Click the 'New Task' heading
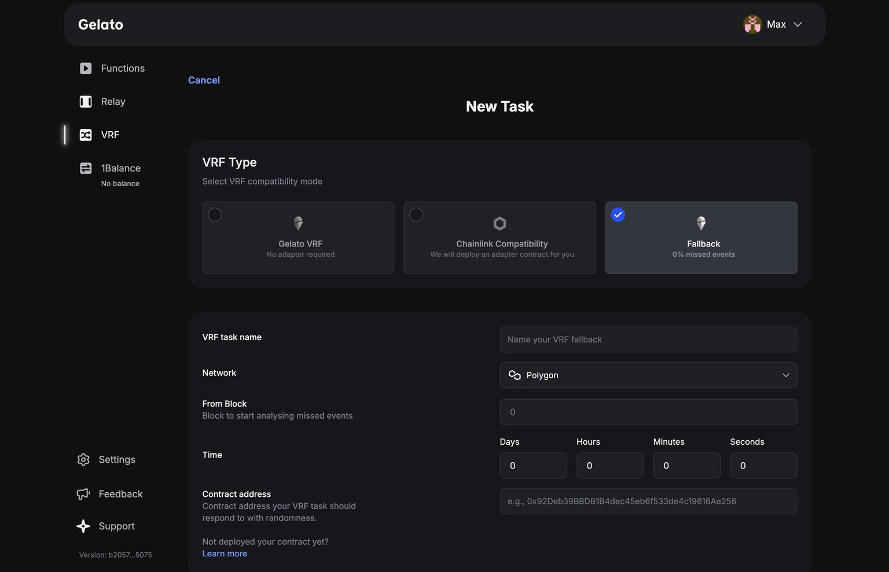Image resolution: width=889 pixels, height=572 pixels. [499, 106]
